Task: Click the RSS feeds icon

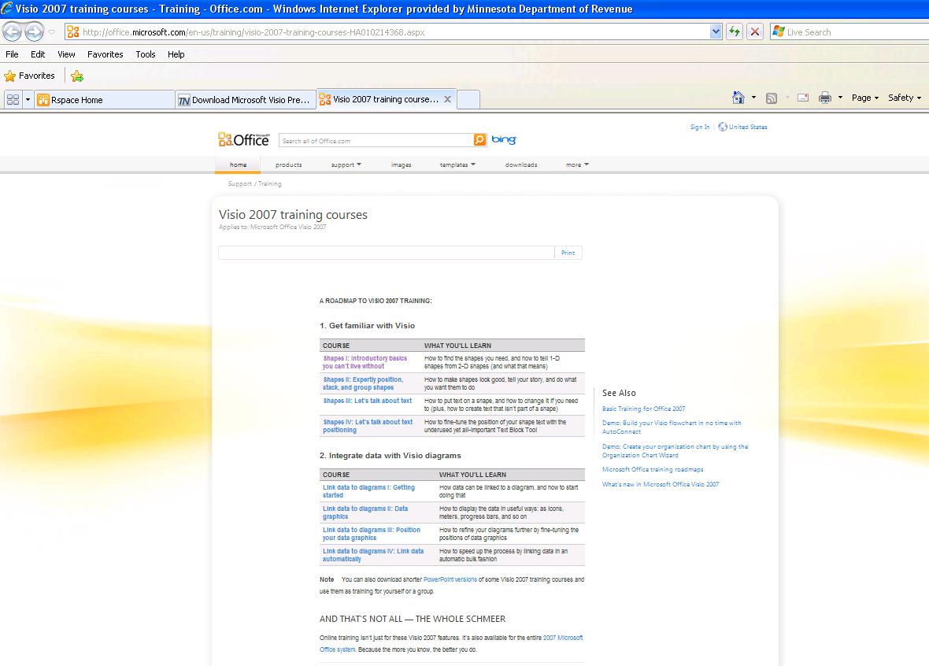Action: (772, 98)
